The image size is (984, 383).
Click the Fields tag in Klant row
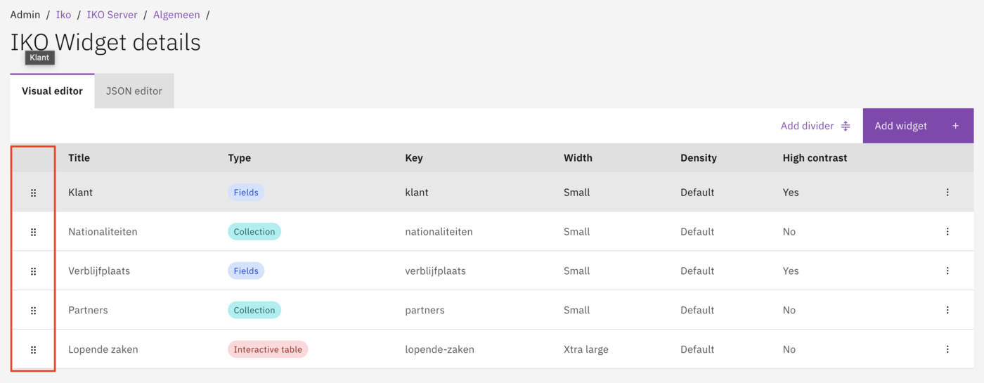coord(246,193)
